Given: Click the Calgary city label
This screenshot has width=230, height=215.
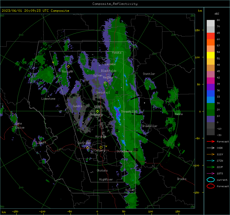Looking at the screenshot, I should coord(100,150).
